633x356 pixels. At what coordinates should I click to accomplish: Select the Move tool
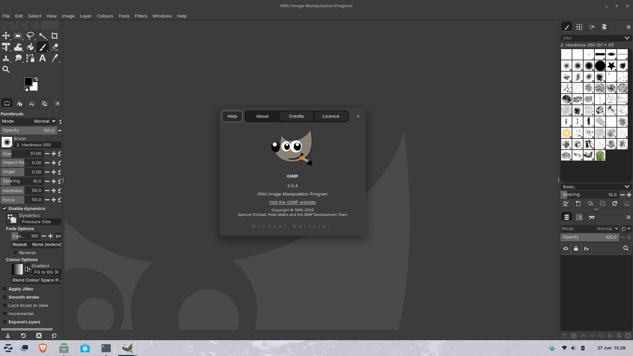pyautogui.click(x=6, y=36)
